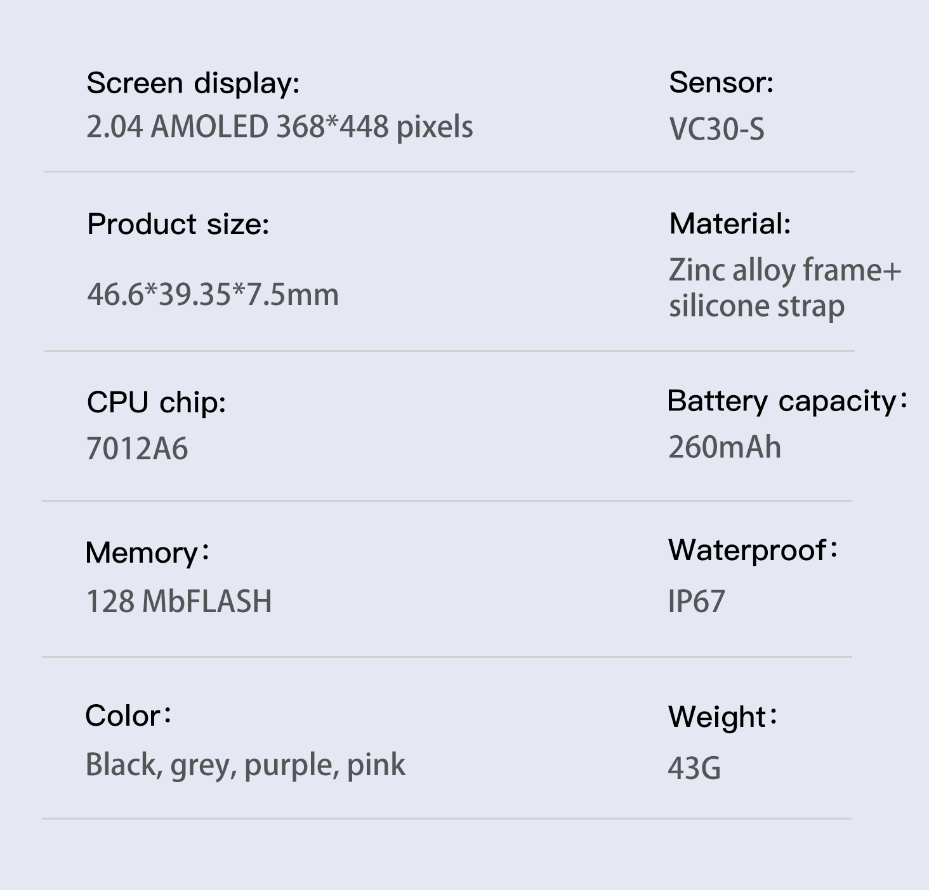Click the "CPU chip:" heading

tap(156, 402)
